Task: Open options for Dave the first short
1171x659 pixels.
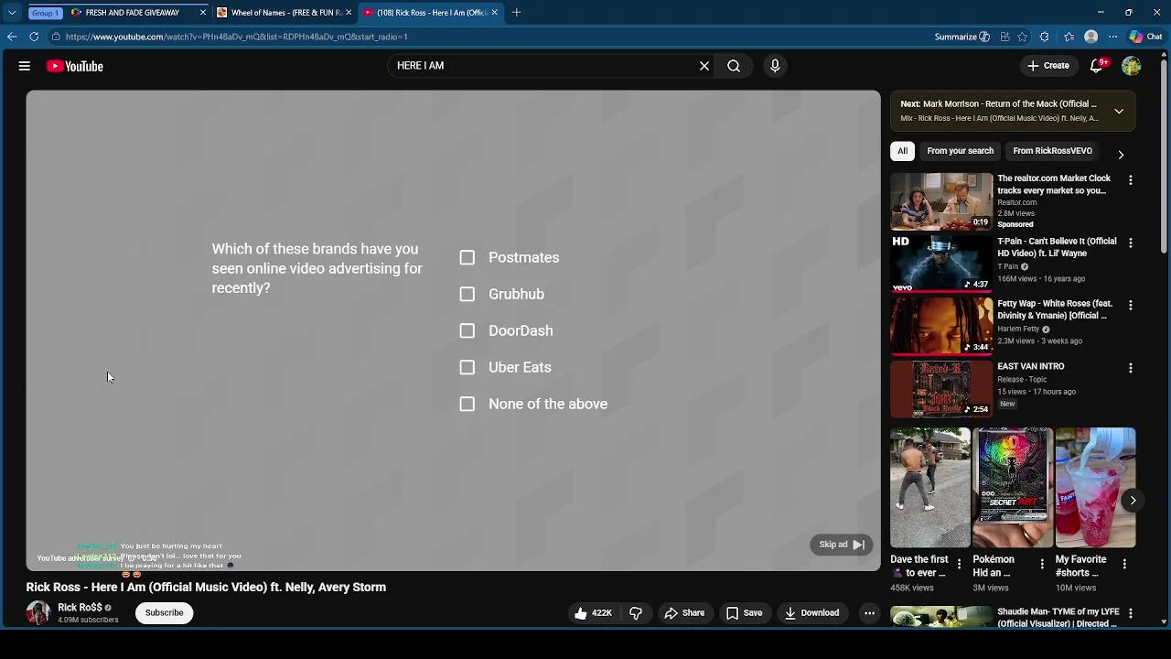Action: coord(959,564)
